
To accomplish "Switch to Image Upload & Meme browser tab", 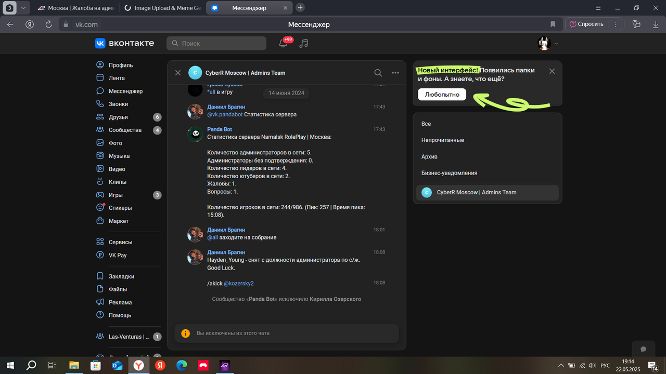I will click(163, 8).
